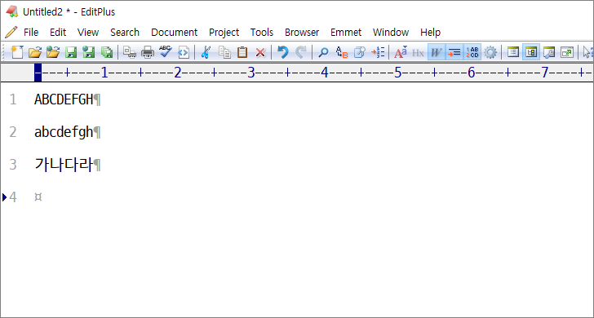This screenshot has width=594, height=318.
Task: Toggle the Line Number display button
Action: pos(472,52)
